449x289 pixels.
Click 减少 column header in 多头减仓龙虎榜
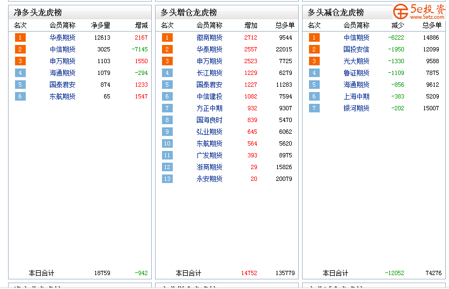pyautogui.click(x=398, y=25)
